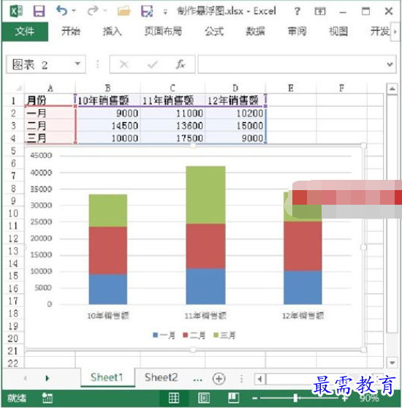Screen dimensions: 402x408
Task: Select cell with value 10200
Action: click(235, 113)
